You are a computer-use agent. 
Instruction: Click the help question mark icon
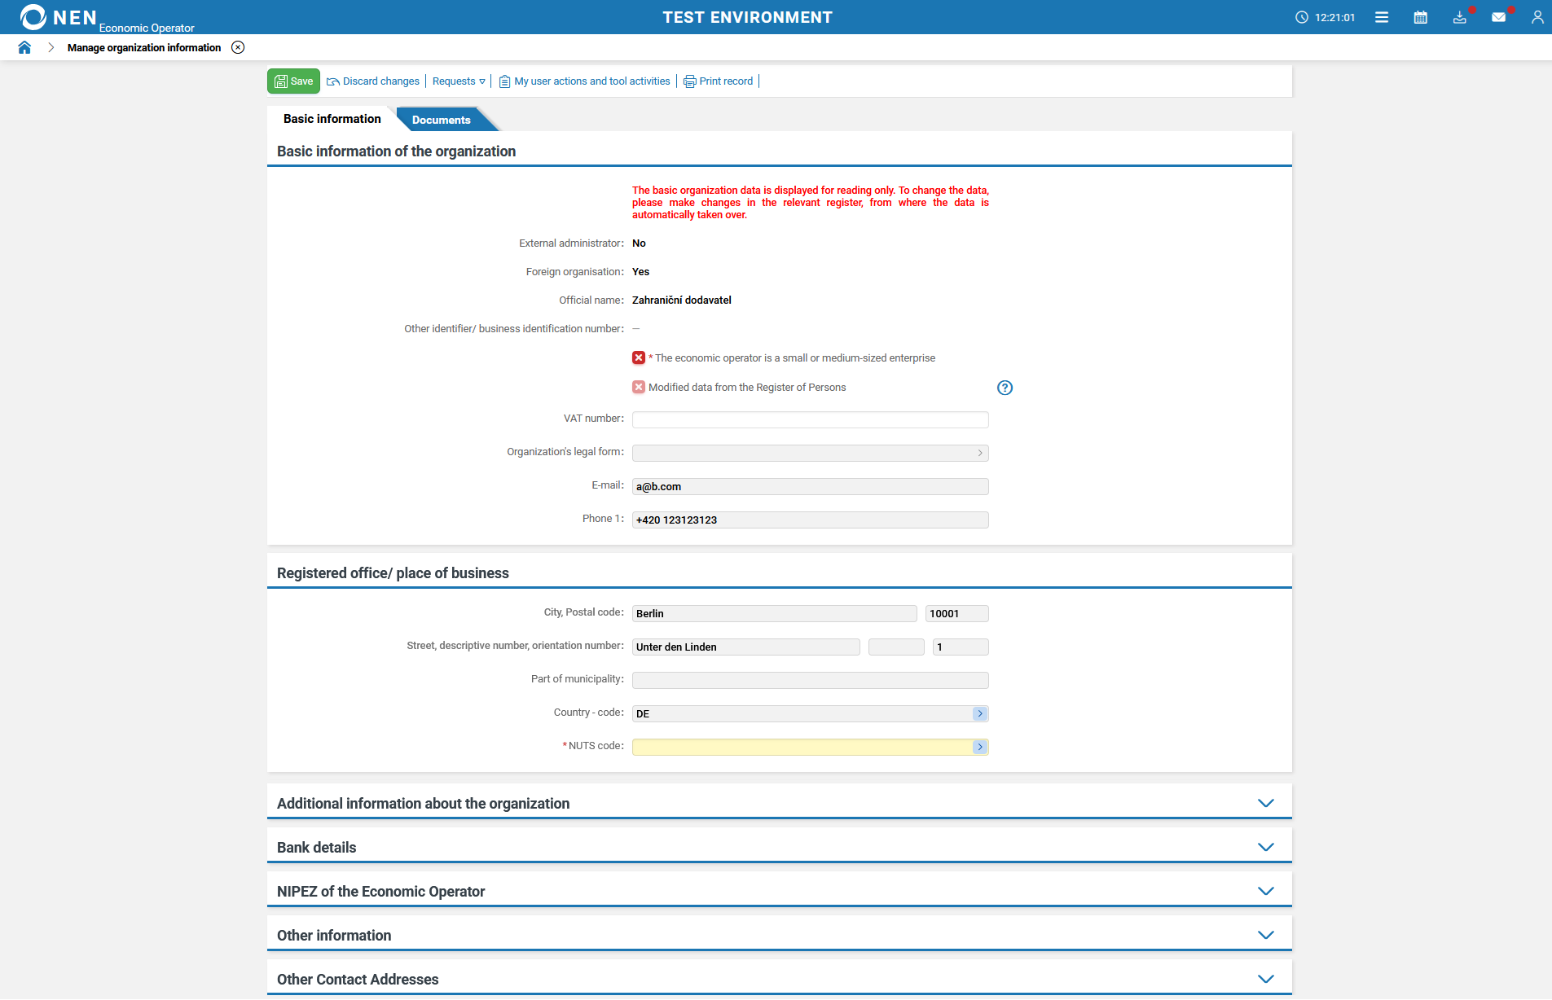pos(1005,388)
